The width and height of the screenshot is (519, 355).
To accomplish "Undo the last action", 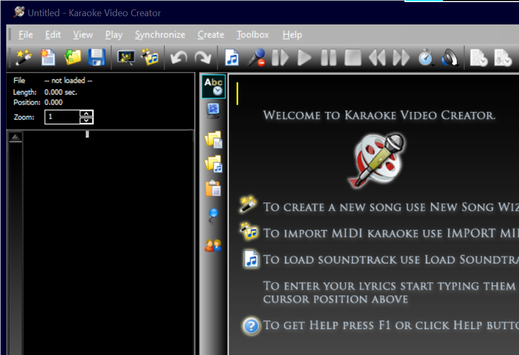I will click(x=179, y=58).
